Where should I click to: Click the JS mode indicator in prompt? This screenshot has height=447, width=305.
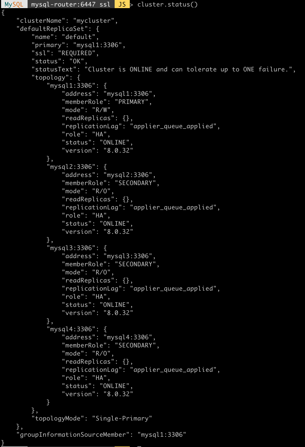click(x=122, y=4)
